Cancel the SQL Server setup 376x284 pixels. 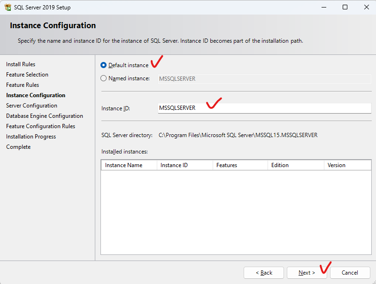[350, 273]
